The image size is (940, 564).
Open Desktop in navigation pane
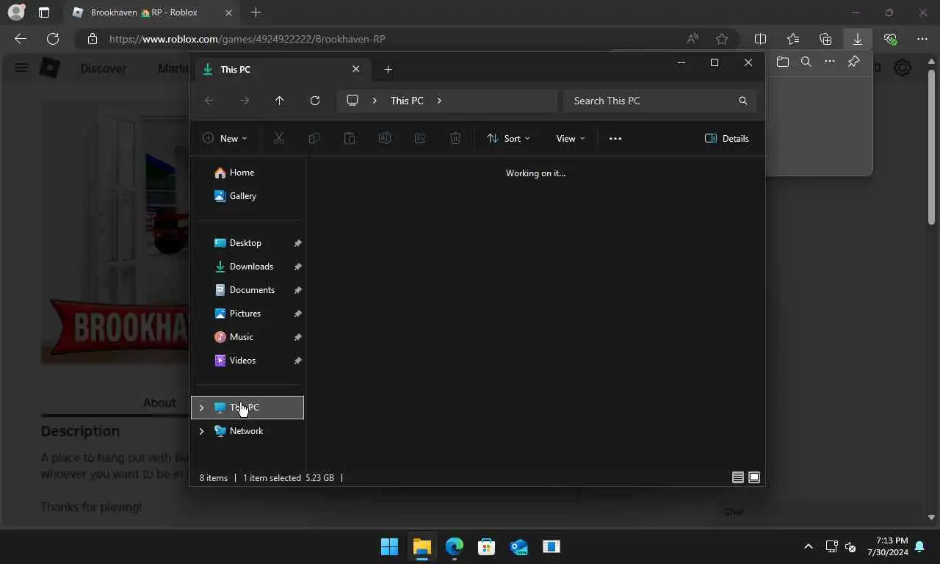click(x=247, y=243)
